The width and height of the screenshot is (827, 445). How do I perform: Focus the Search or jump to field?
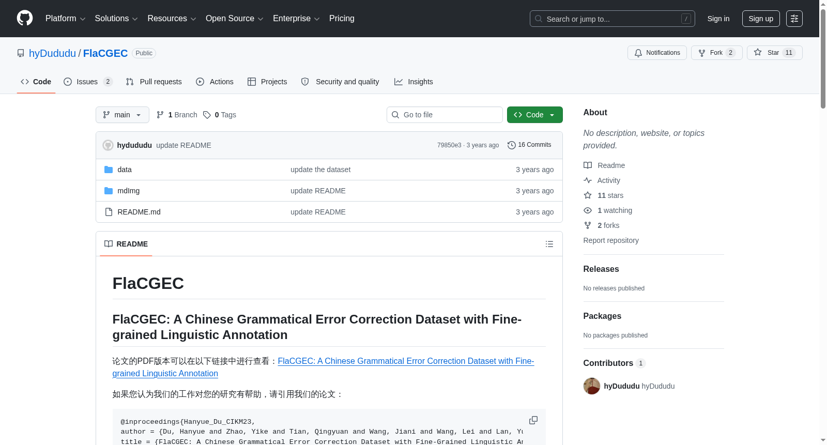pos(612,19)
